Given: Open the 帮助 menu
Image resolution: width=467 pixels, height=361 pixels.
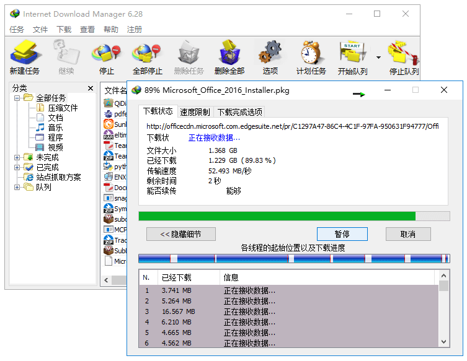Looking at the screenshot, I should coord(111,30).
